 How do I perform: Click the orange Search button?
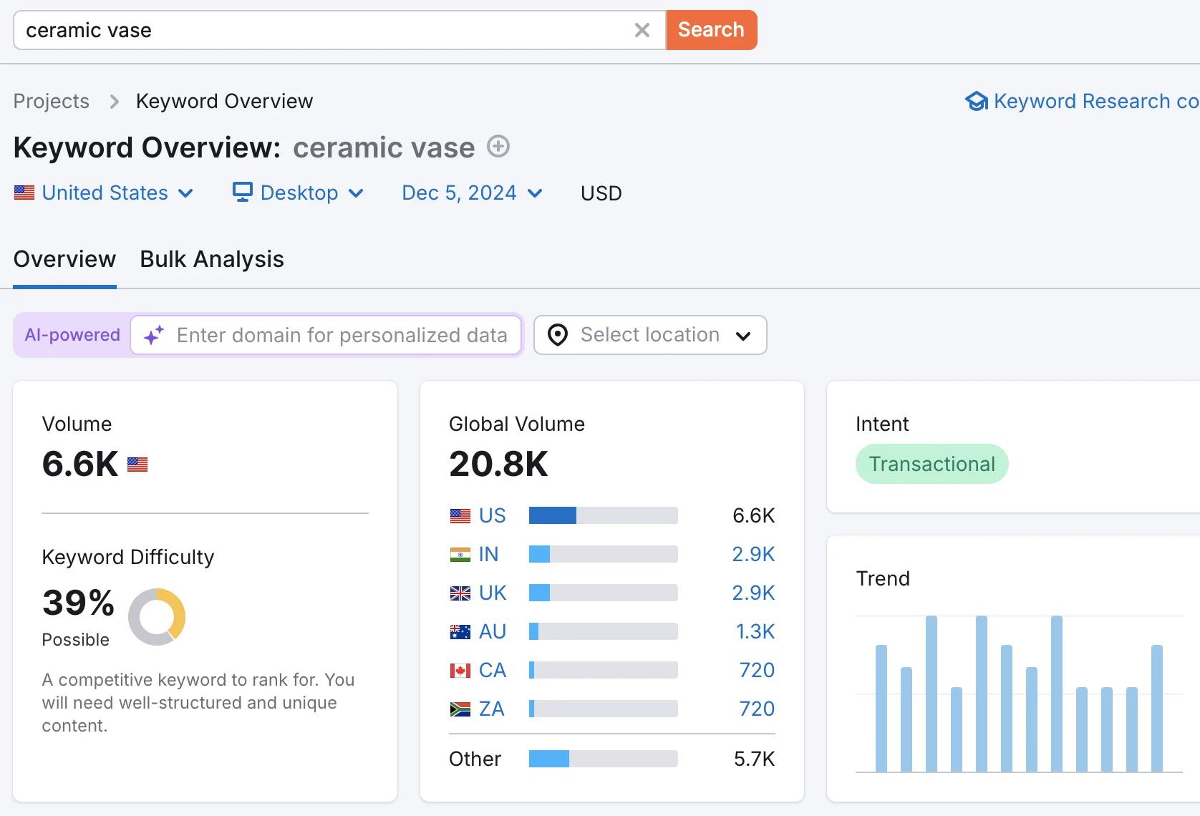711,30
